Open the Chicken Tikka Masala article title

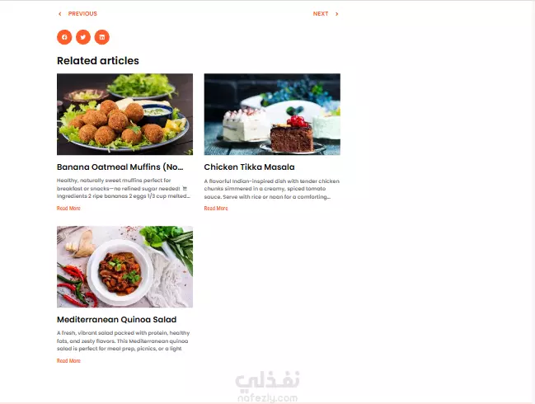tap(250, 167)
